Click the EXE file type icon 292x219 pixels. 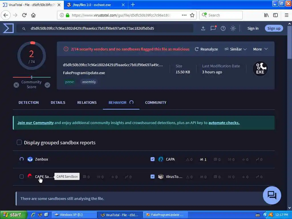tap(260, 69)
